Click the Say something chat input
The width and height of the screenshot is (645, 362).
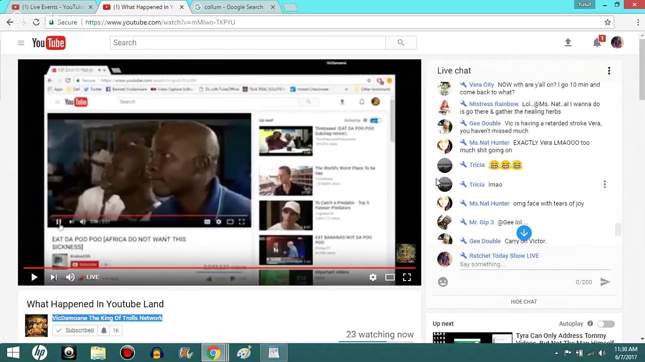click(x=535, y=264)
